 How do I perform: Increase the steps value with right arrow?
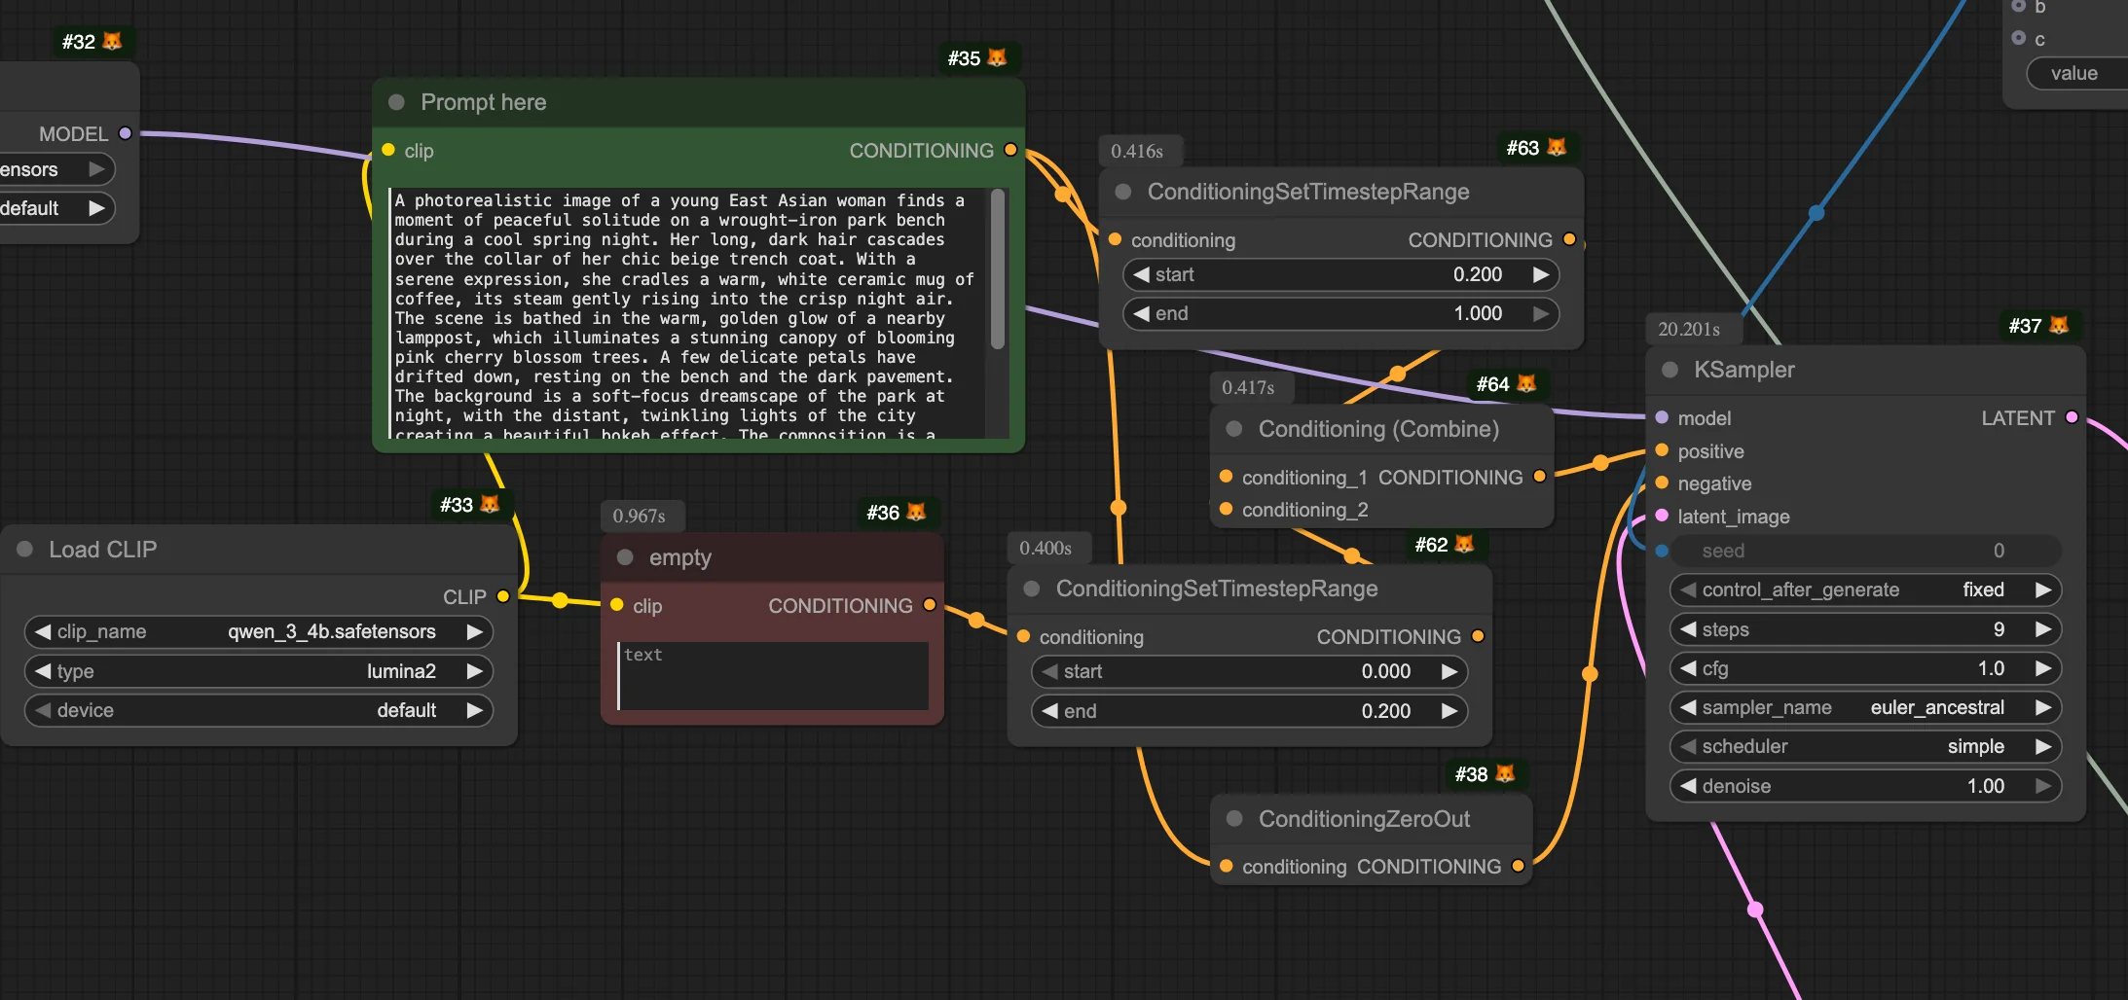coord(2042,629)
